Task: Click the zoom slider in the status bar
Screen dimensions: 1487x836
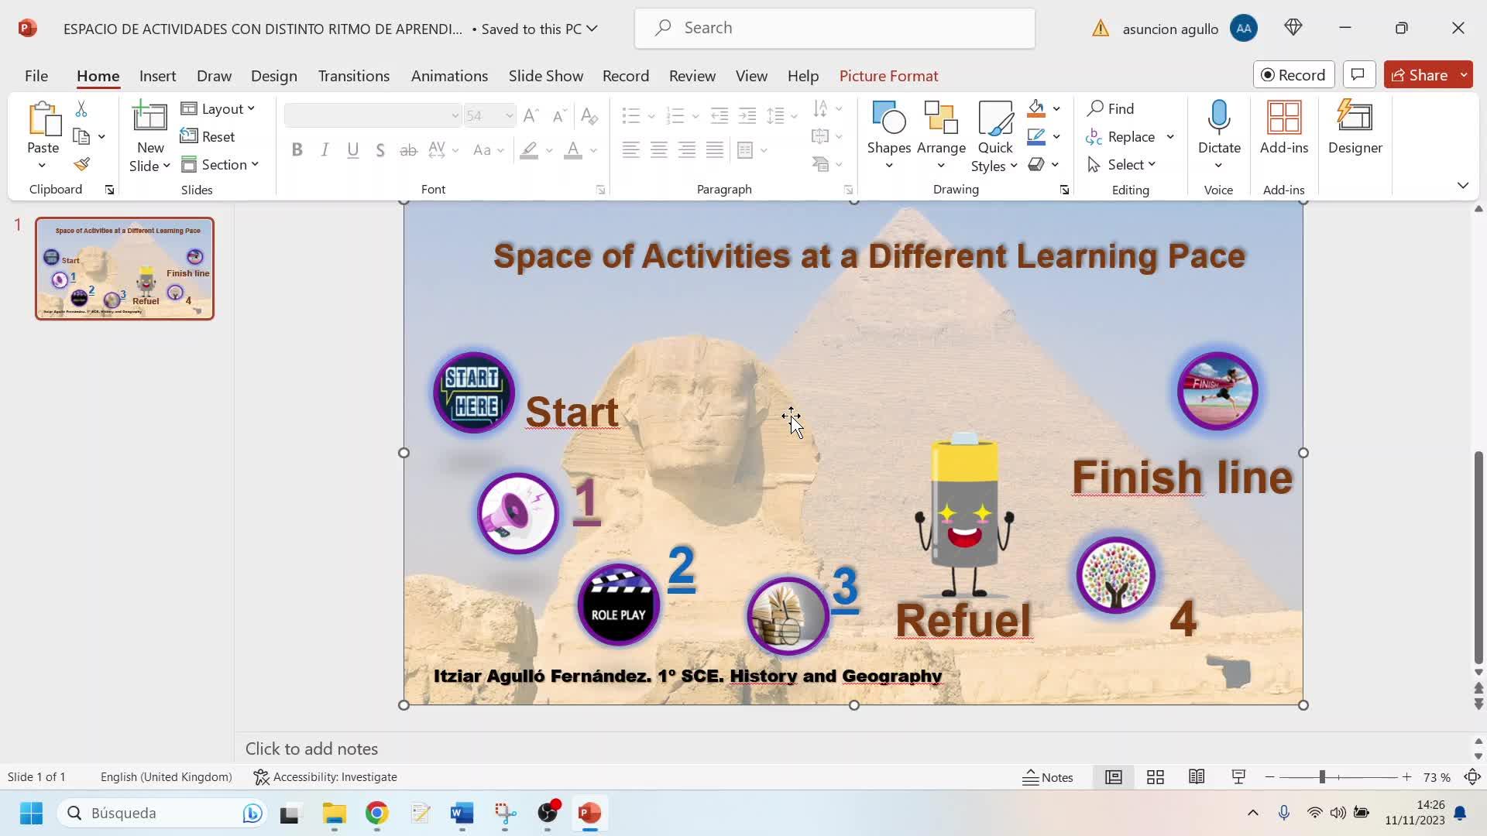Action: click(1322, 777)
